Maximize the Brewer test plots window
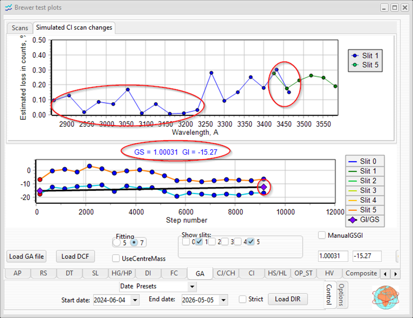 [x=394, y=7]
